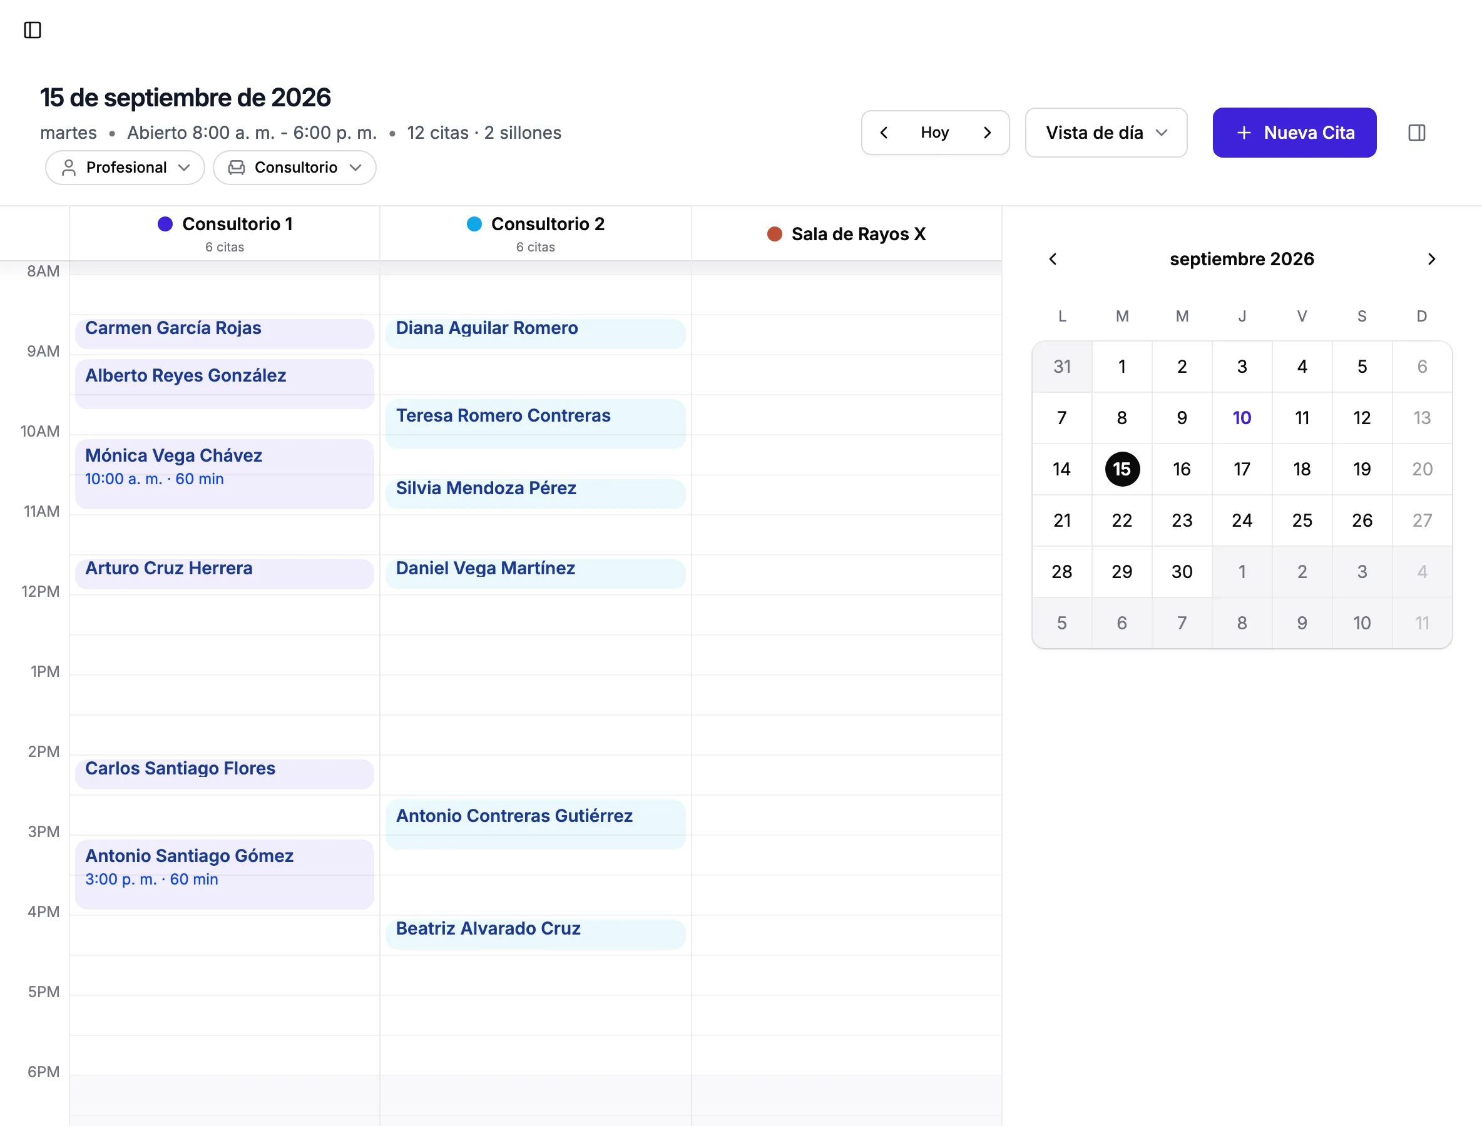The width and height of the screenshot is (1482, 1126).
Task: Select the Sala de Rayos X column header
Action: point(846,233)
